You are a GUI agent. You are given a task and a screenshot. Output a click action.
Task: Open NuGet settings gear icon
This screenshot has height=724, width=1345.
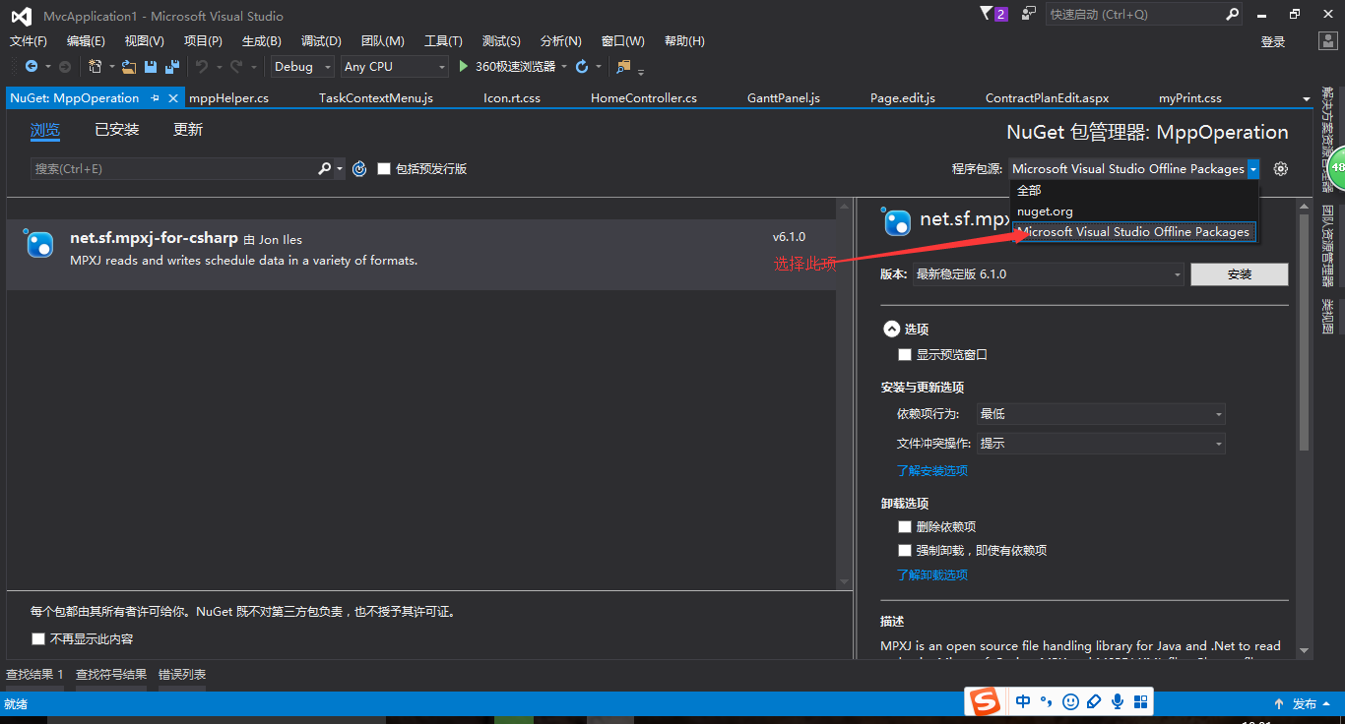pos(1280,168)
